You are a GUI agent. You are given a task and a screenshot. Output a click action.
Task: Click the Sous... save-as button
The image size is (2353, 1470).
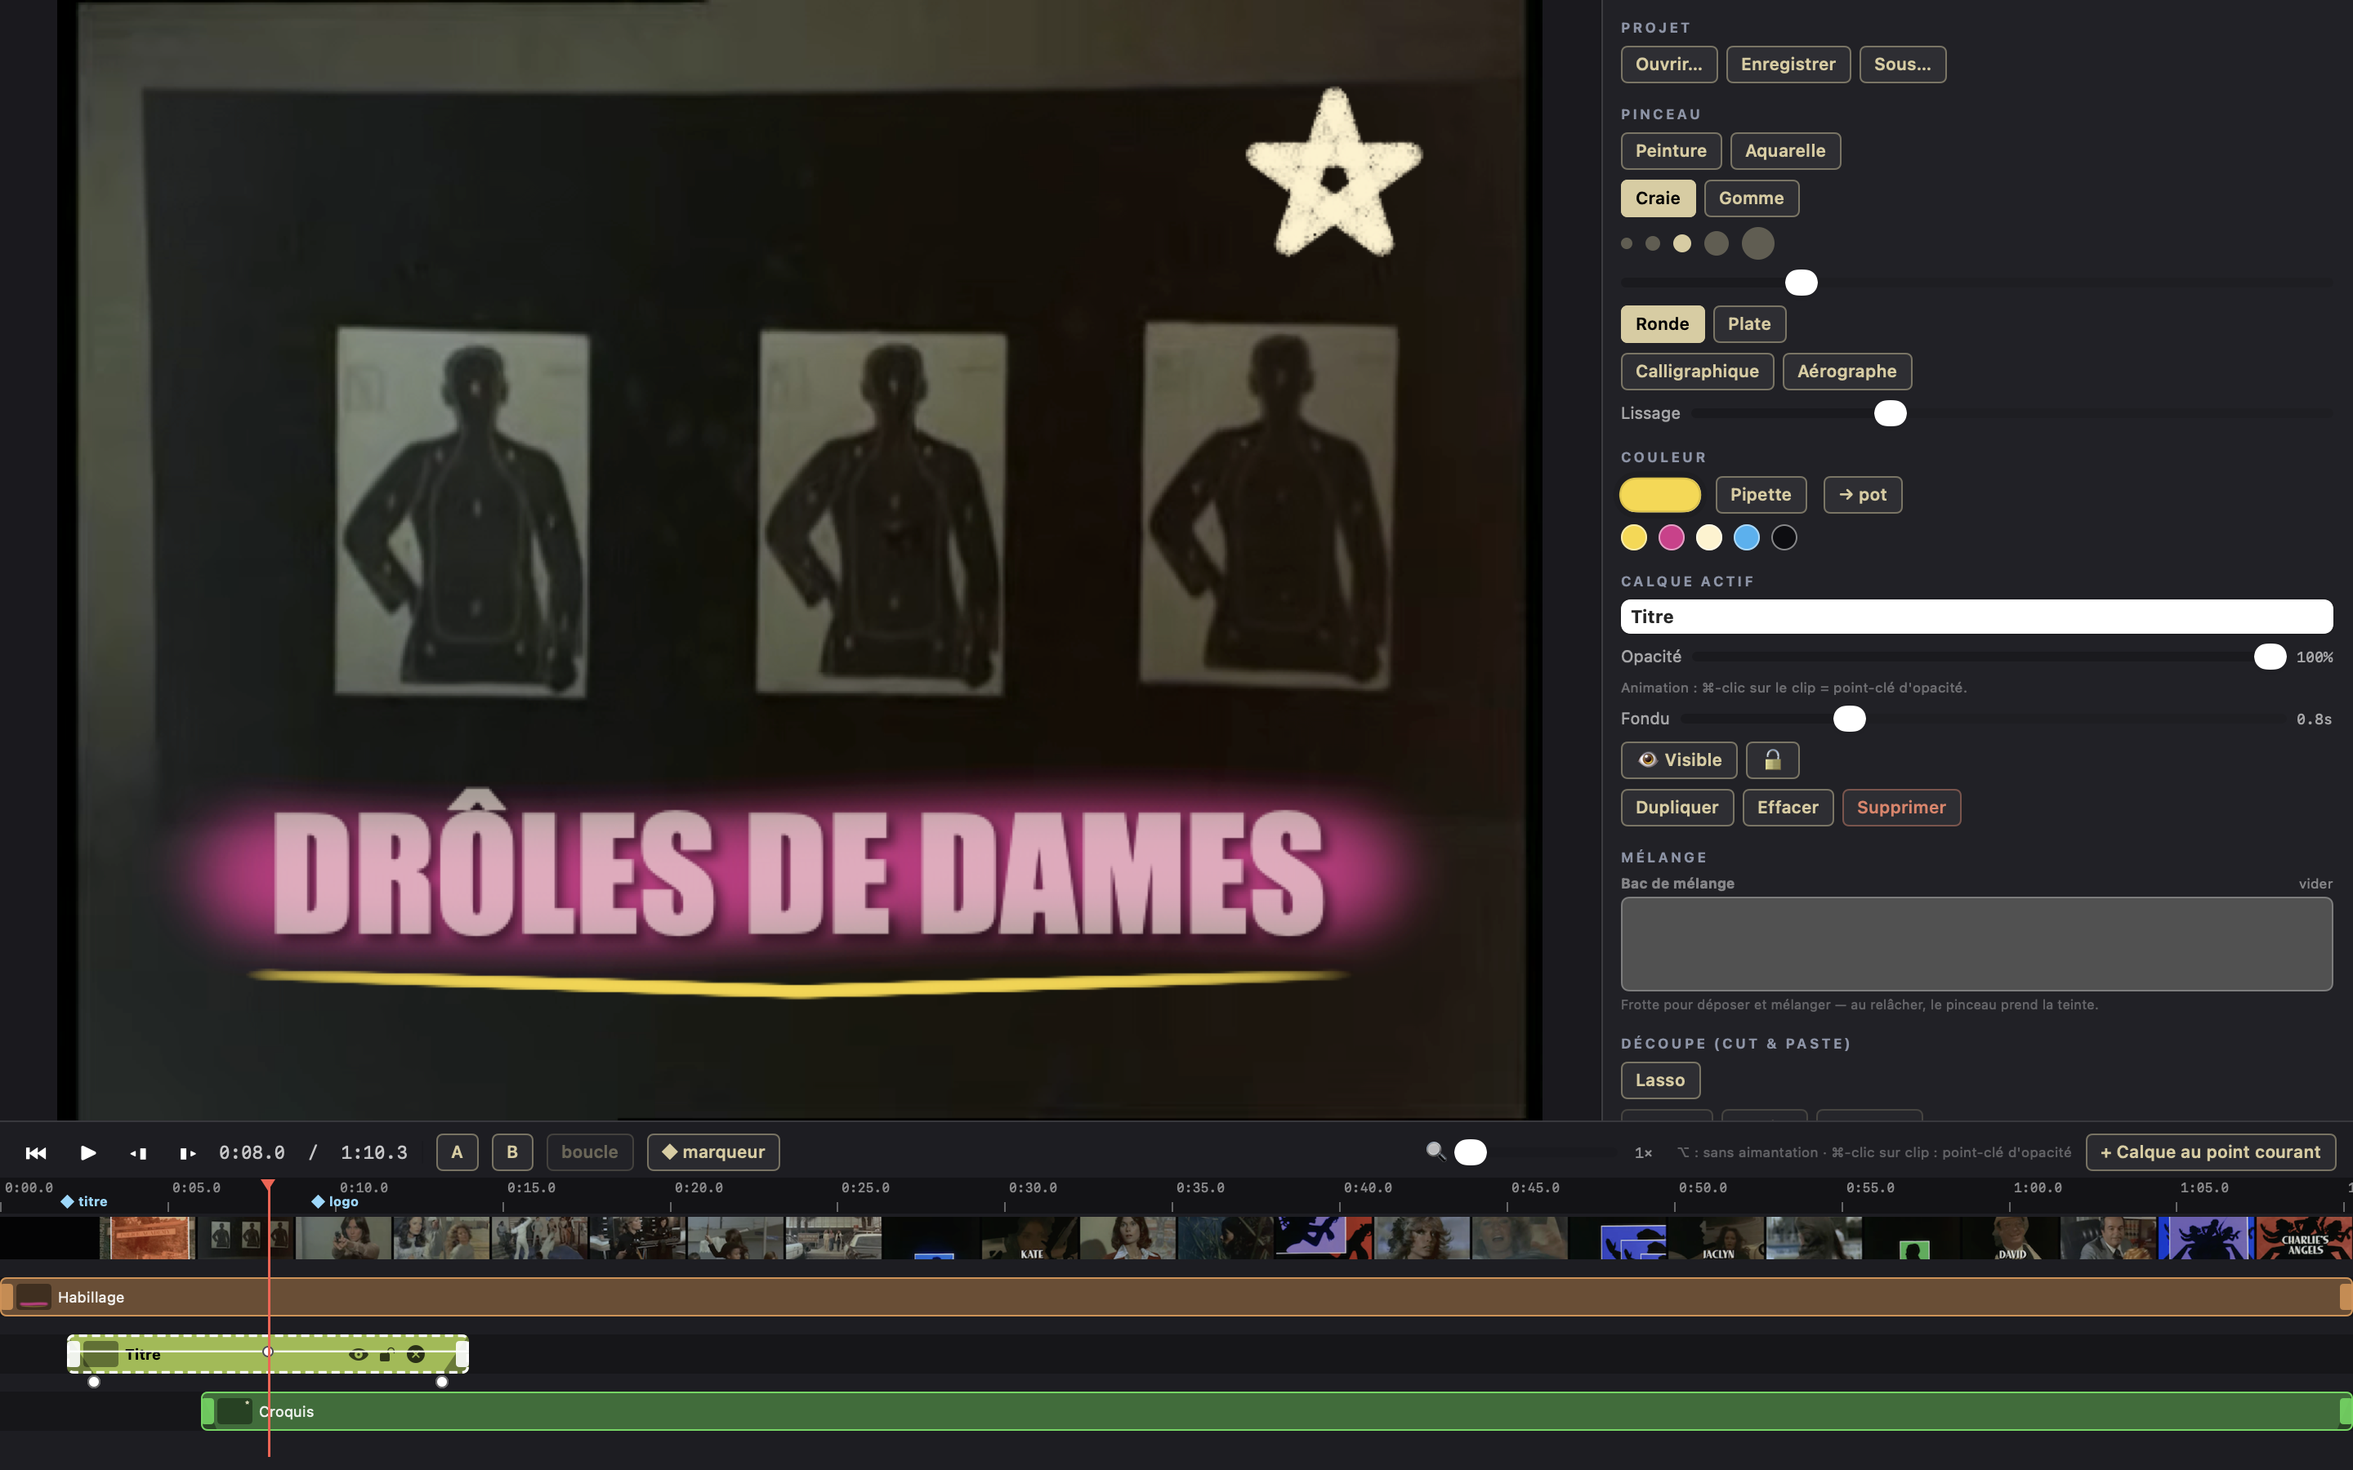1903,65
